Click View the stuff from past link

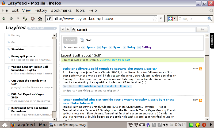point(115,60)
